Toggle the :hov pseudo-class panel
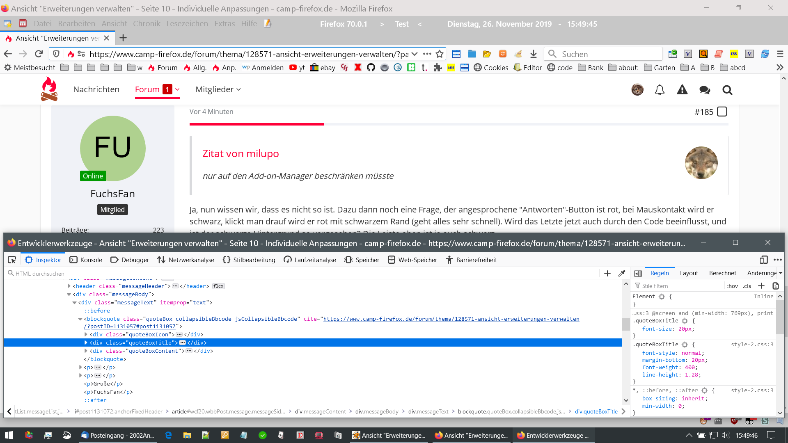 (x=732, y=286)
